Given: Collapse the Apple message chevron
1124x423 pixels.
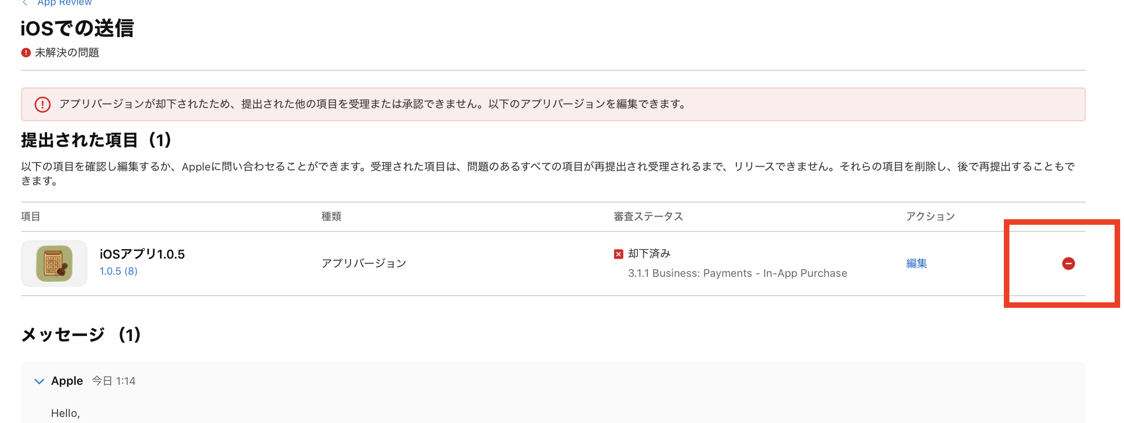Looking at the screenshot, I should (x=39, y=381).
